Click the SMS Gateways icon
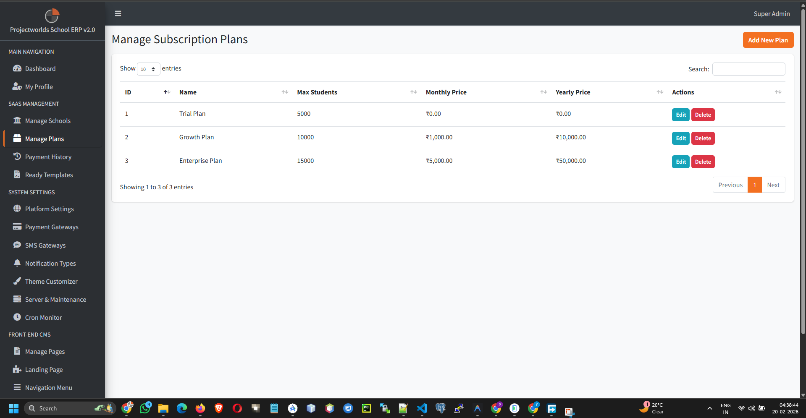806x418 pixels. [17, 245]
